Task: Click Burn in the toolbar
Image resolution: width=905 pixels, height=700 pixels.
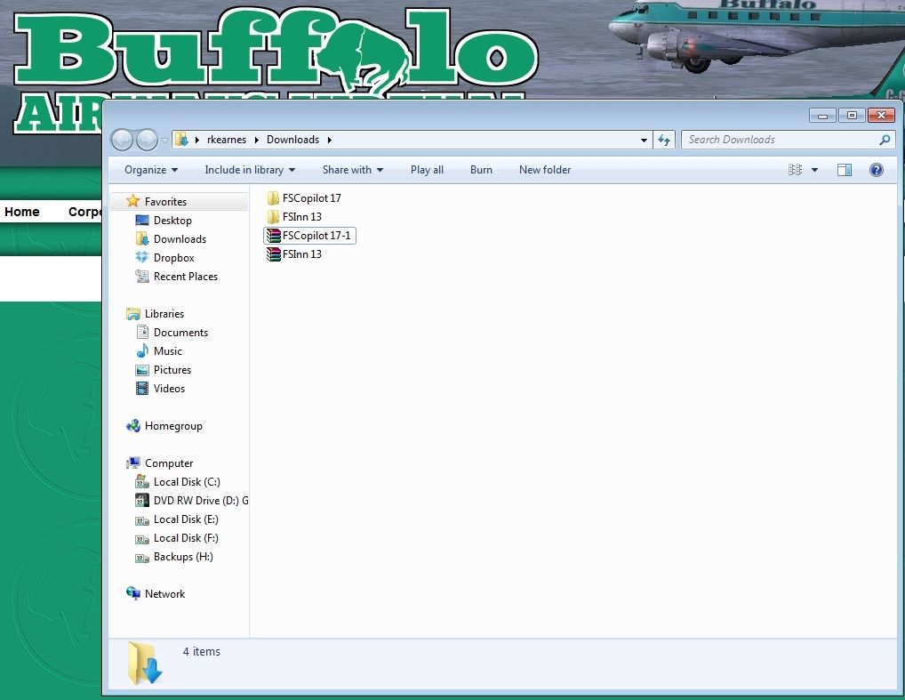Action: pyautogui.click(x=481, y=170)
